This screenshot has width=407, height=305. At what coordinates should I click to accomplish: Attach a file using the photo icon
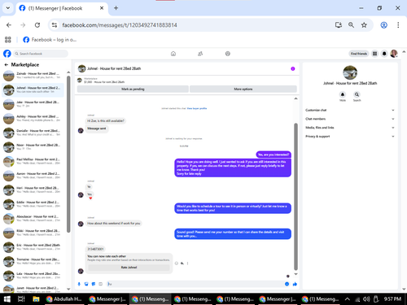86,284
